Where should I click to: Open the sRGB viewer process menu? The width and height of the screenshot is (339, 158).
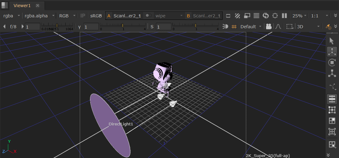point(96,16)
